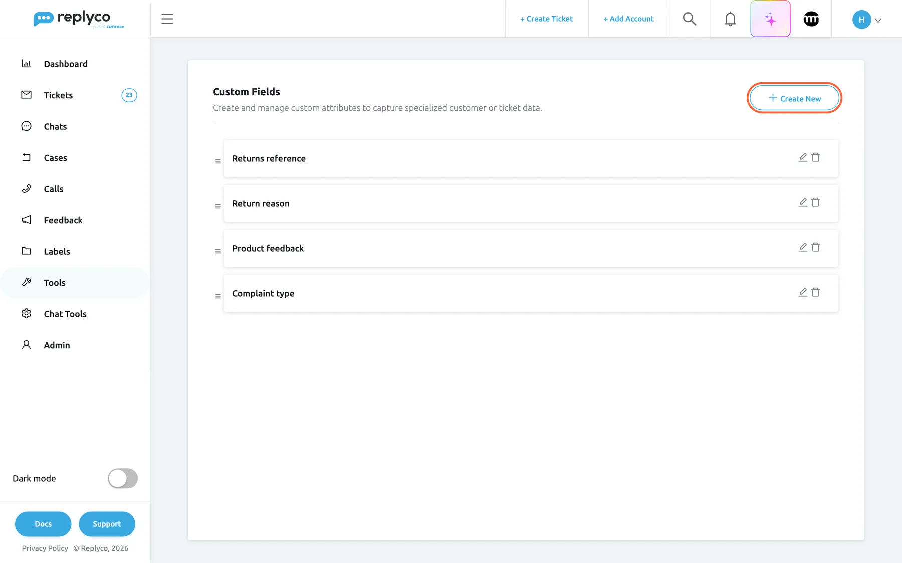Go to Cases section

pyautogui.click(x=75, y=158)
